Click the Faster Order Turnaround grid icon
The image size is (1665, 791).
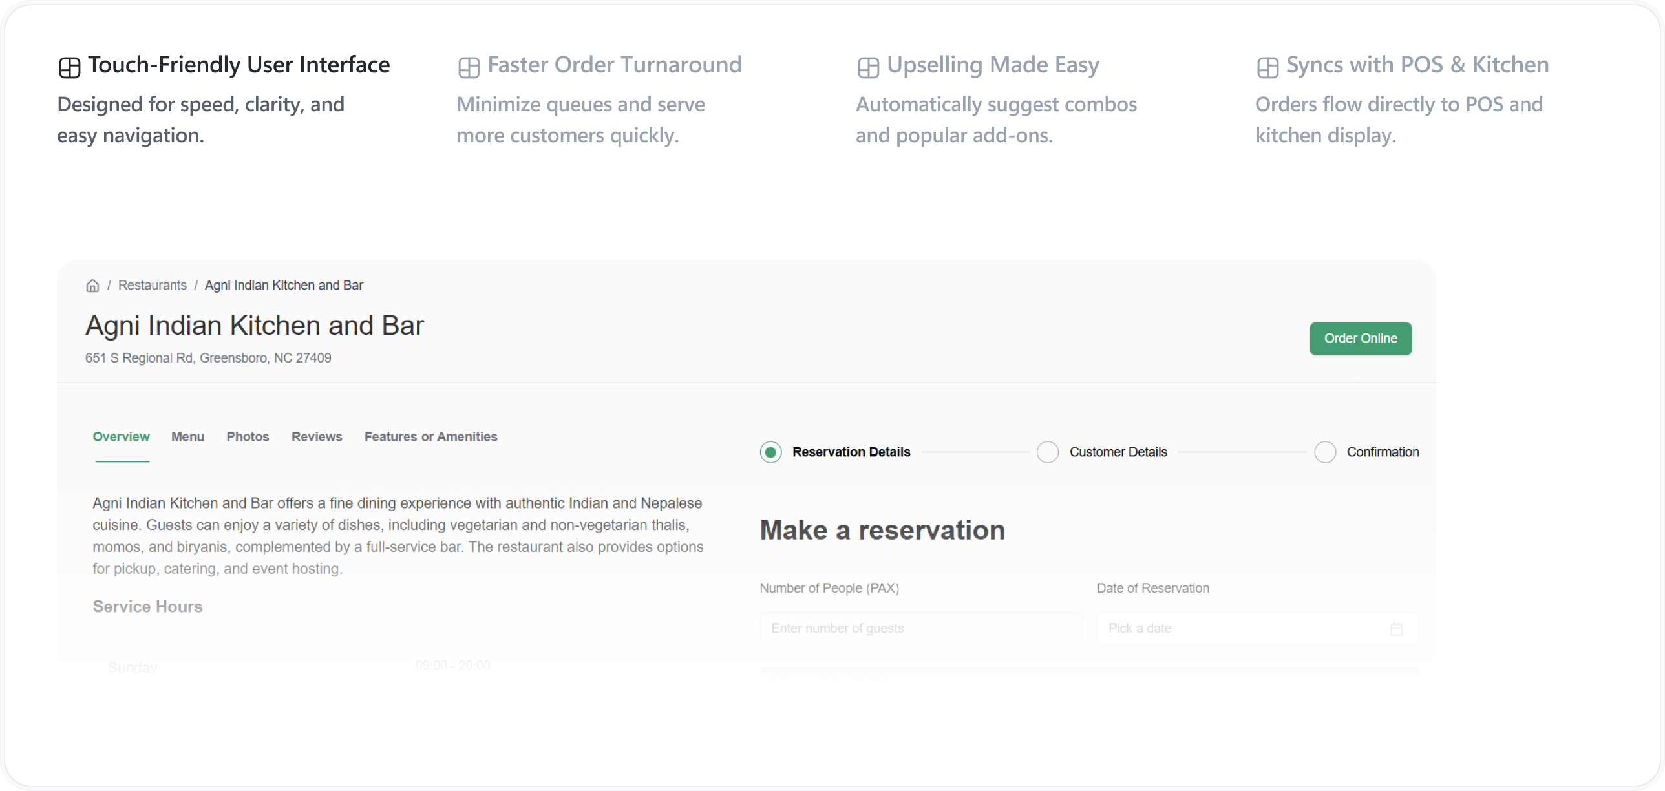[469, 67]
